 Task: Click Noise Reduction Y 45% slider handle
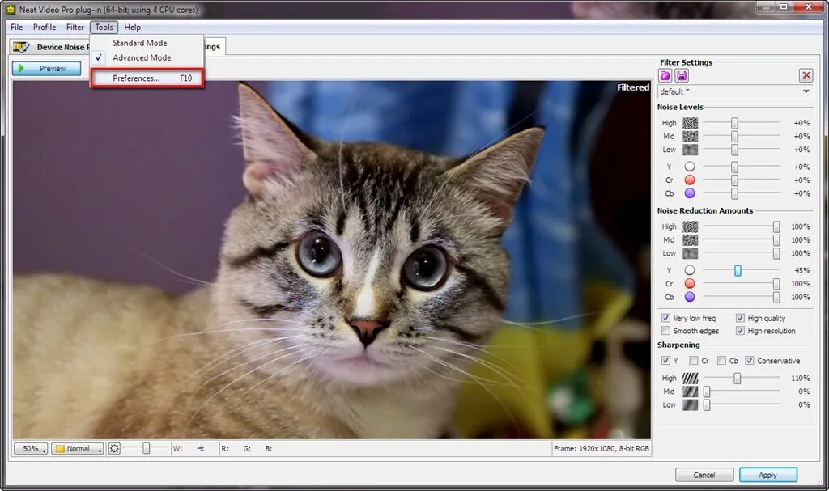pyautogui.click(x=738, y=271)
